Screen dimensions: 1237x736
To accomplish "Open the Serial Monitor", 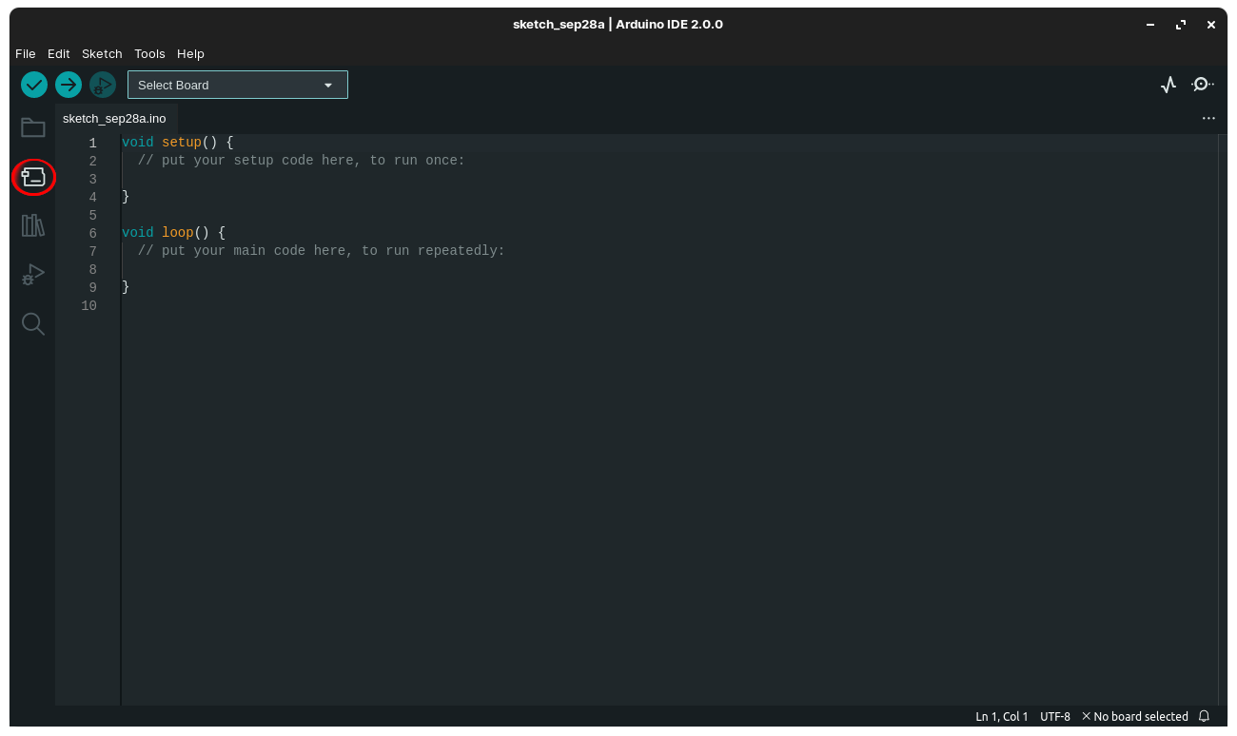I will point(1202,85).
